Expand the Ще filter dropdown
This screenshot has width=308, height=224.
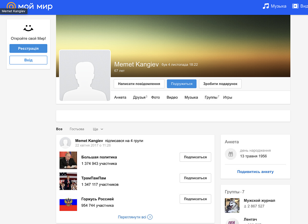click(98, 129)
